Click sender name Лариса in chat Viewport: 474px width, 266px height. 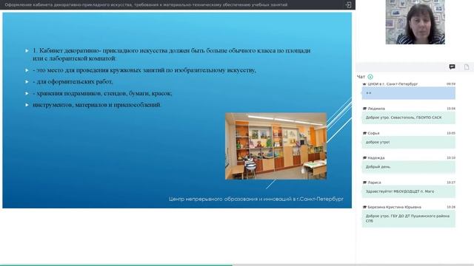pos(374,183)
